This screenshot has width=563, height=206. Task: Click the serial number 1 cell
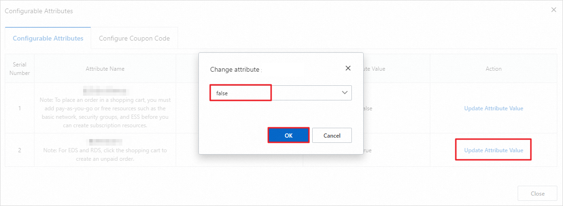click(20, 108)
